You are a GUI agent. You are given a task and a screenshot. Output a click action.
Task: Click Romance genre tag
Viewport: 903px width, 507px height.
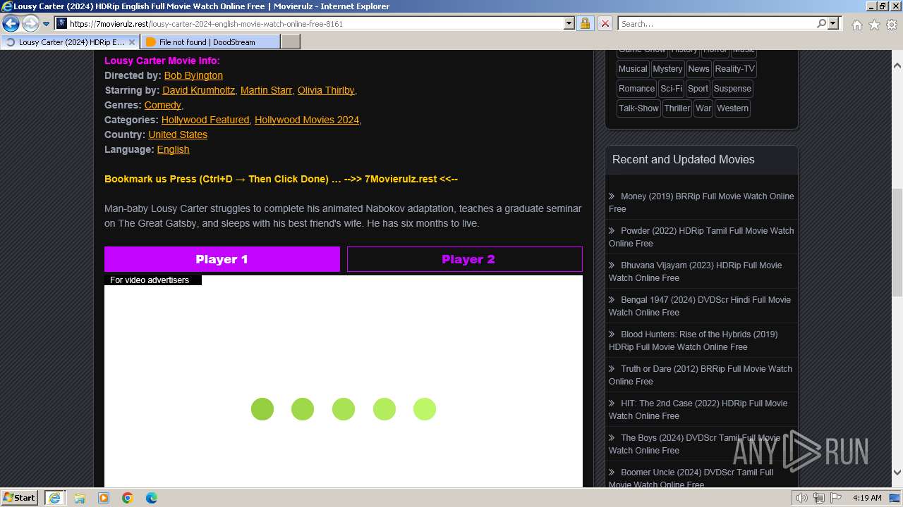[637, 89]
